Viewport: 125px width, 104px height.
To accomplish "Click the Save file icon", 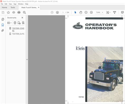I will 3,12.
